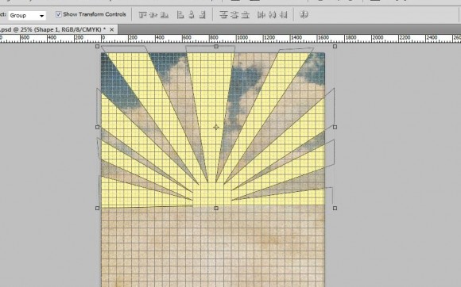Click the horizontal ruler at the 1000 mark

[242, 38]
